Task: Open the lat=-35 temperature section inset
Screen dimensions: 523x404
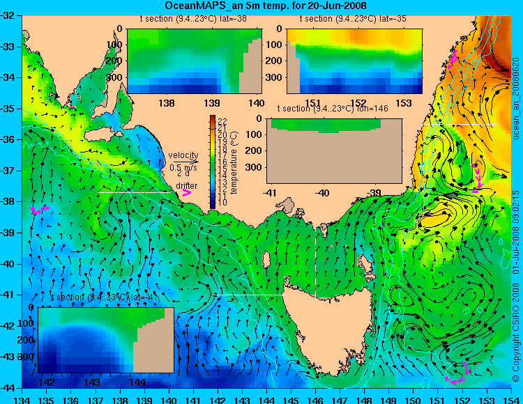Action: [x=354, y=61]
